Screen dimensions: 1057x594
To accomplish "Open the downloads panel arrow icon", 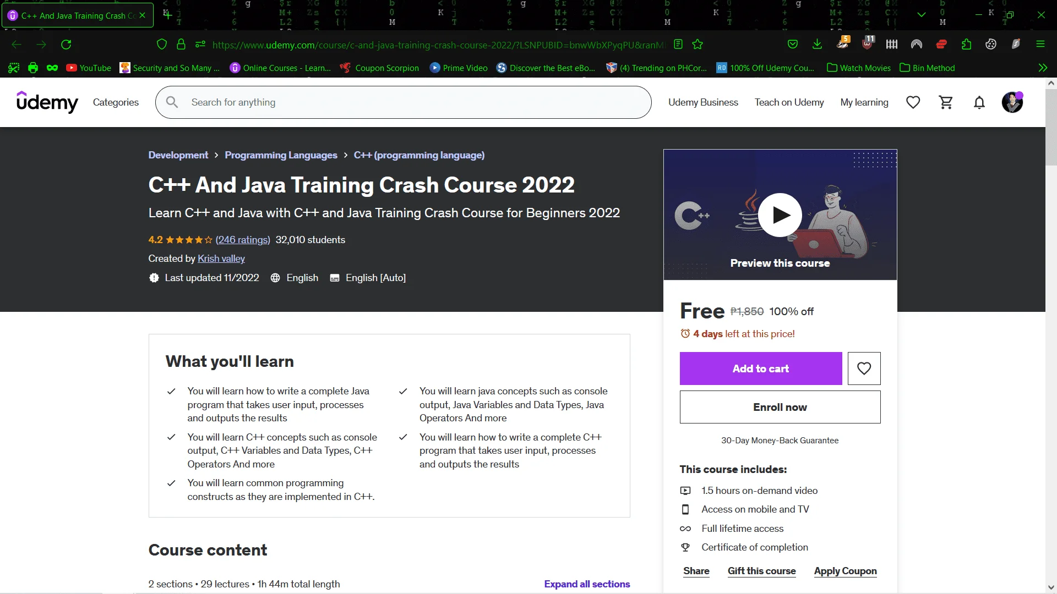I will [818, 45].
